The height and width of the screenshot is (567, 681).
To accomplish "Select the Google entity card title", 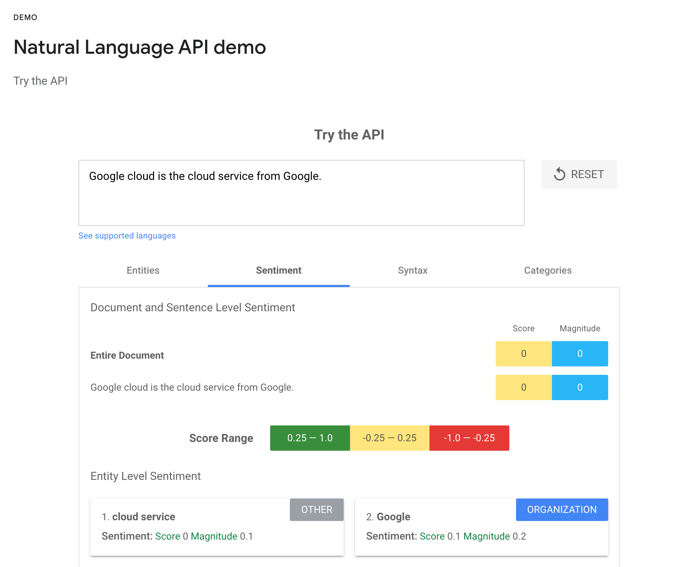I will [393, 517].
